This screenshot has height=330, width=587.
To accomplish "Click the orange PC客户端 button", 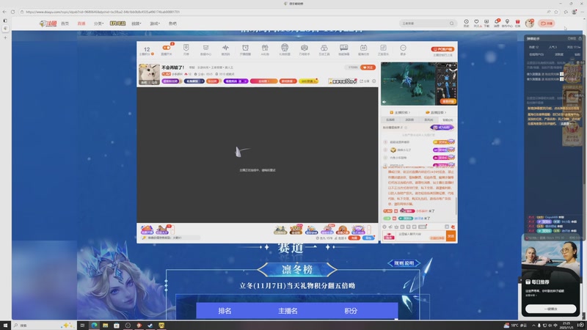I will pyautogui.click(x=442, y=49).
